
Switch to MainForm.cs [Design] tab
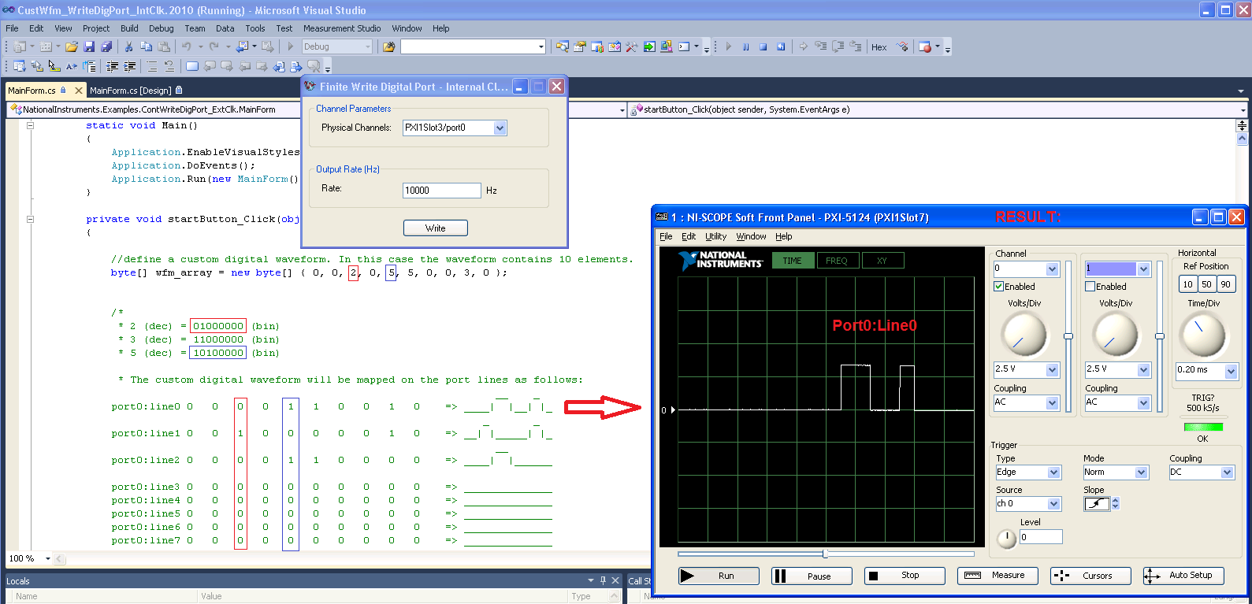(130, 91)
